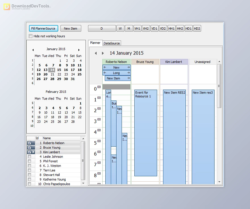Click planner vertical scrollbar thumb
The image size is (250, 209).
coord(219,86)
